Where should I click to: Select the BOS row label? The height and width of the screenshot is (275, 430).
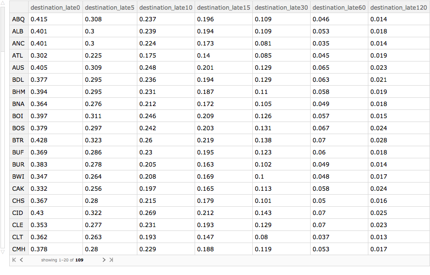pyautogui.click(x=18, y=128)
